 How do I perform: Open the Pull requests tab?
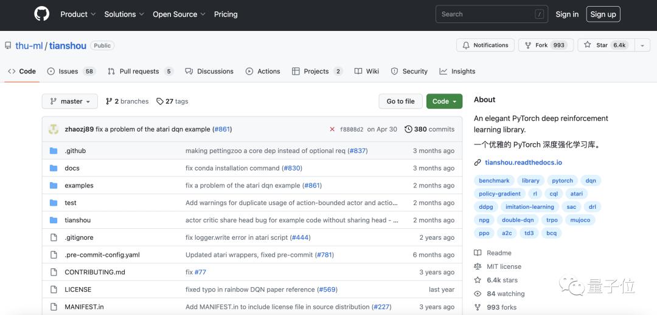pos(140,72)
